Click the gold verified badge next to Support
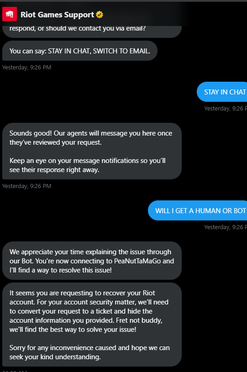 100,15
